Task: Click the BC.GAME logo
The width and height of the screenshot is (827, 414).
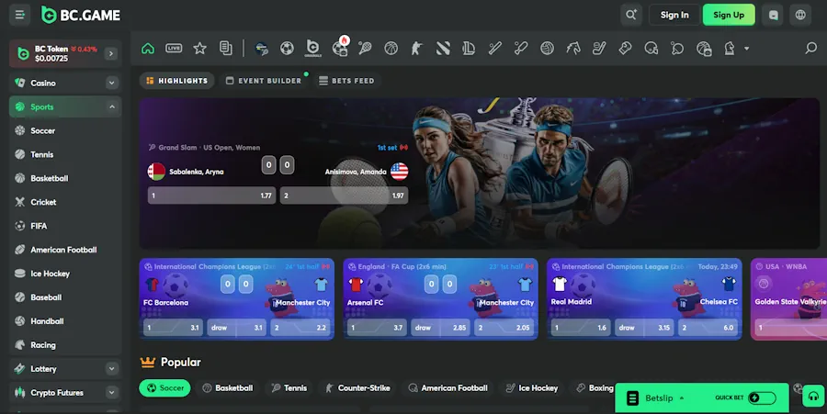Action: point(81,16)
